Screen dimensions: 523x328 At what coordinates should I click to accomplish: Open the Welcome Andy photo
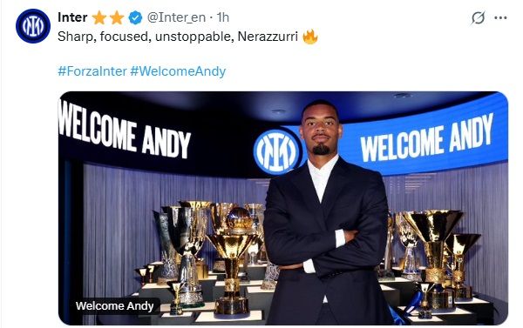click(283, 208)
